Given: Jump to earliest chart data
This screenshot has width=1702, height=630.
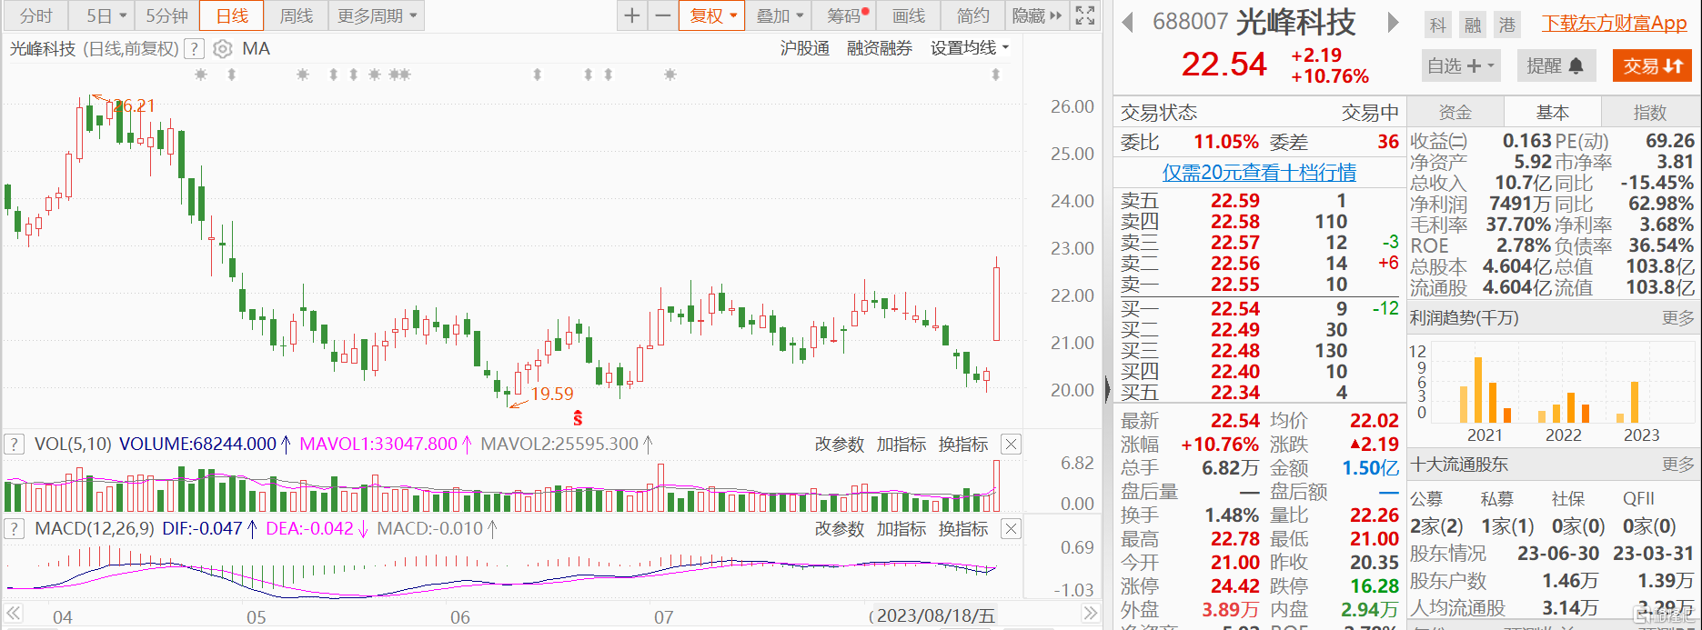Looking at the screenshot, I should [x=14, y=614].
